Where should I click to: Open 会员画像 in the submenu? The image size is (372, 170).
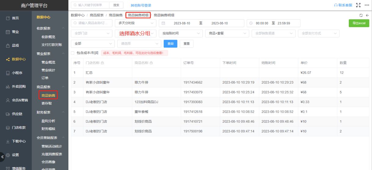(48, 162)
